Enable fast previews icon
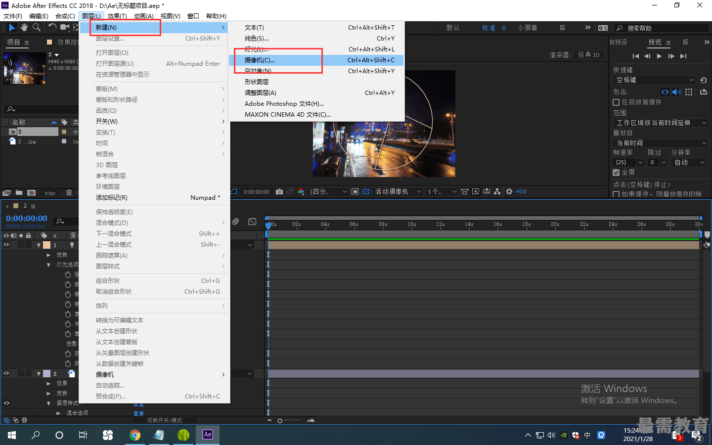Image resolution: width=712 pixels, height=445 pixels. [476, 192]
